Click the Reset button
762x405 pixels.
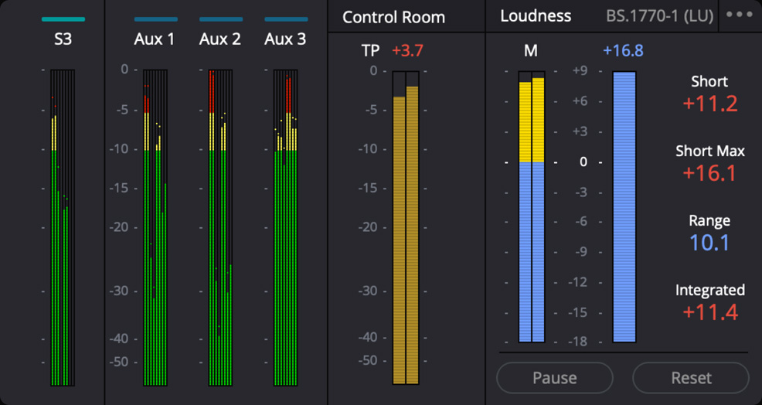[691, 378]
